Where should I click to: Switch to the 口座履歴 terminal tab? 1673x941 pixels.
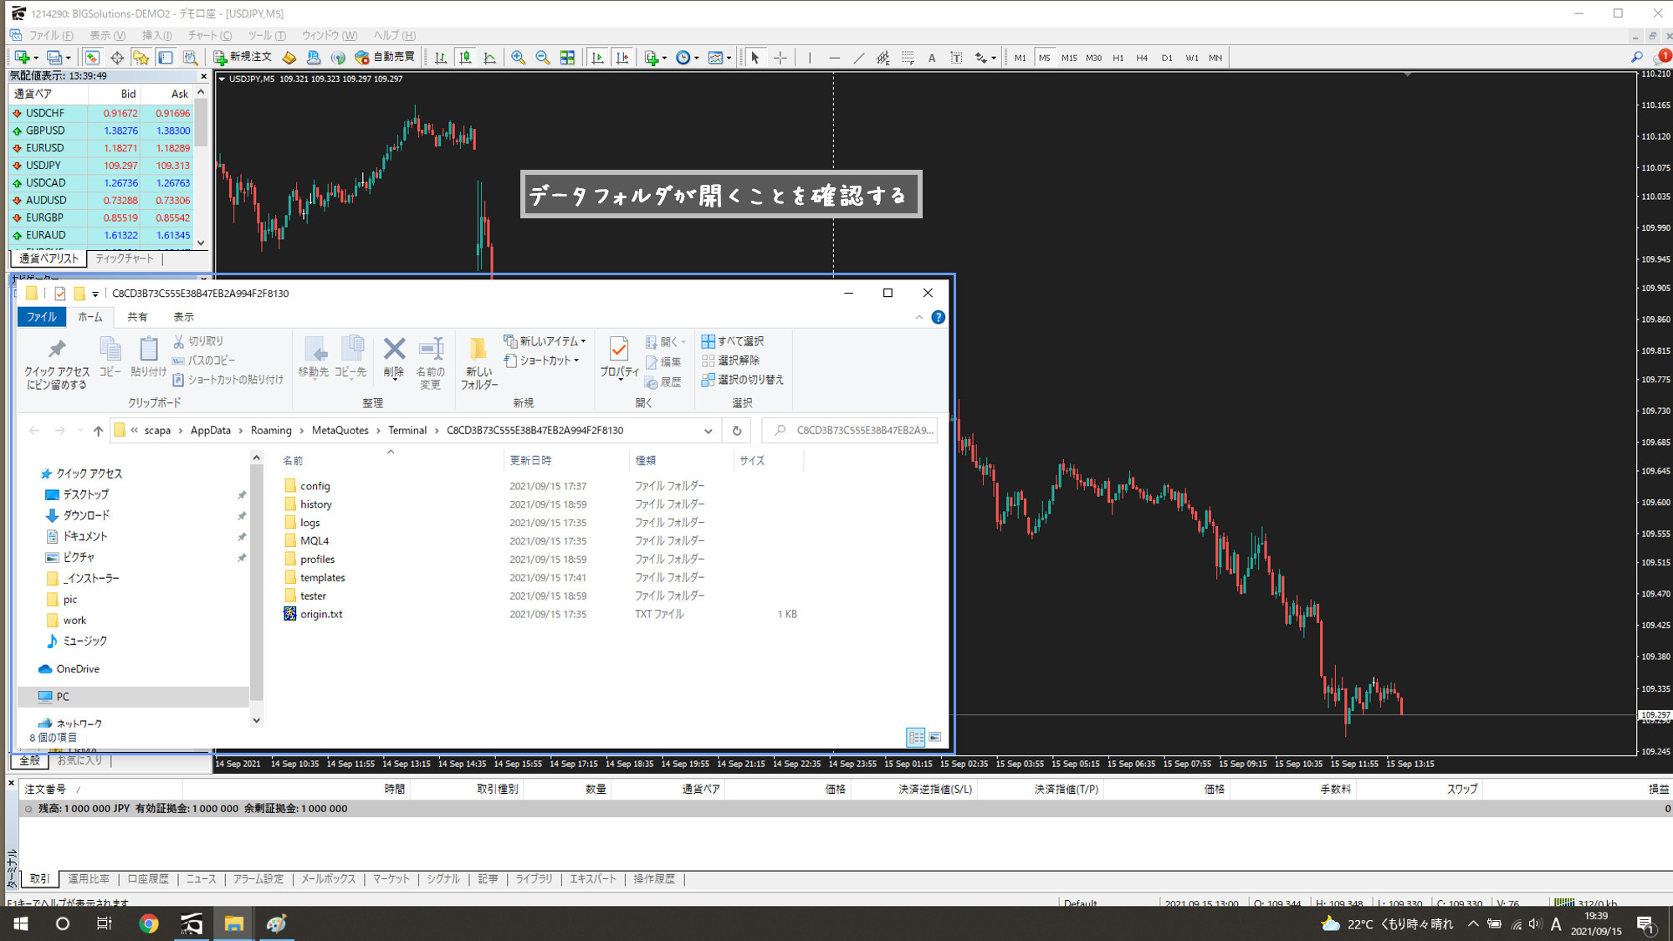148,879
